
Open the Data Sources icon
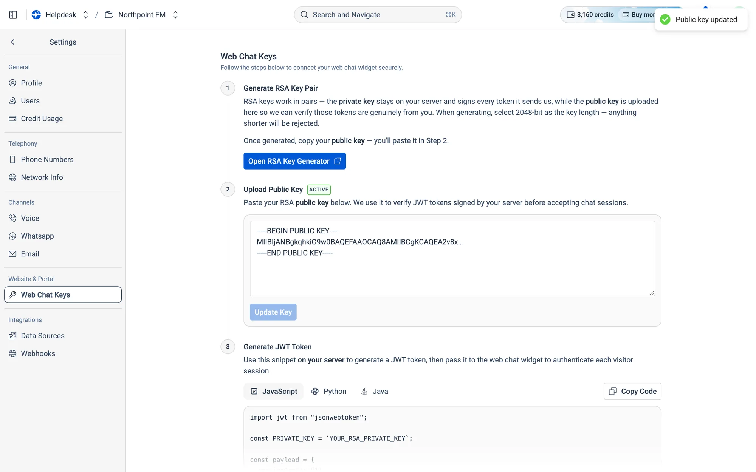[x=12, y=336]
